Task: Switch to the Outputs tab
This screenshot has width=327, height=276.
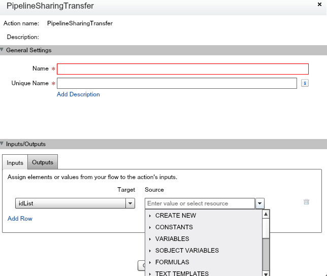Action: [43, 162]
